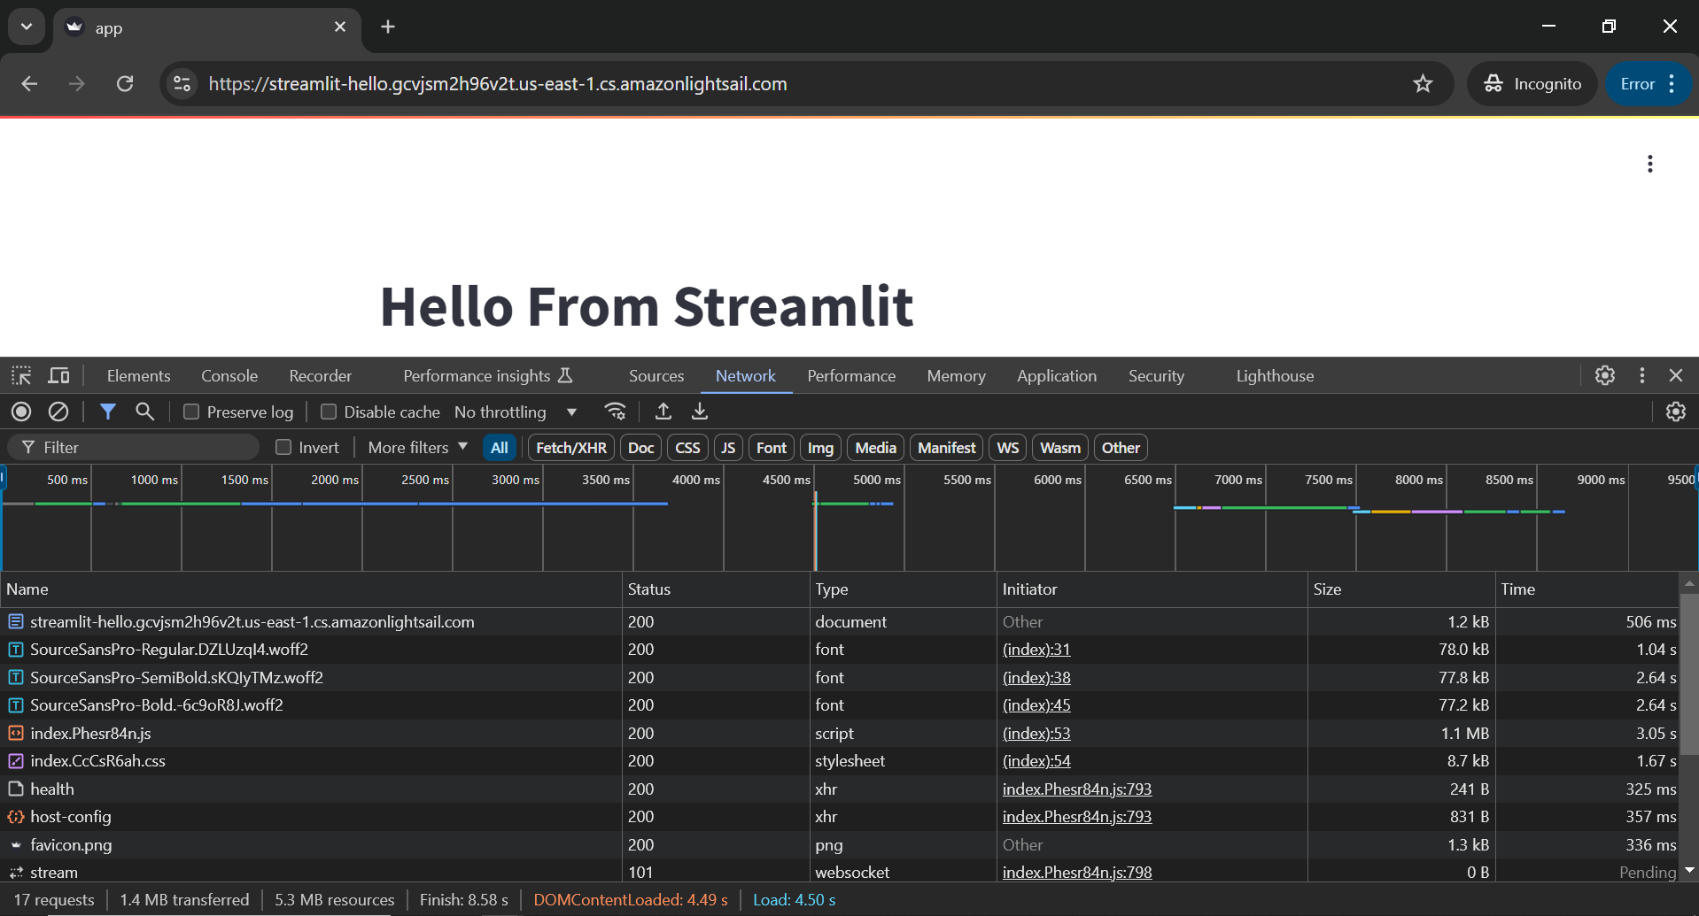Filter requests by Fetch/XHR
Screen dimensions: 1699x916
[x=571, y=448]
